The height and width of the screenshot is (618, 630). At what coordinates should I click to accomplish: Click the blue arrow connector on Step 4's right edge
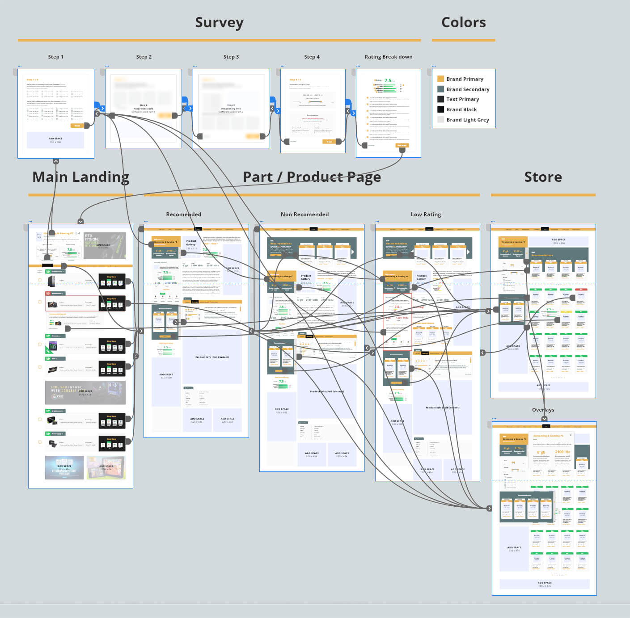(353, 113)
